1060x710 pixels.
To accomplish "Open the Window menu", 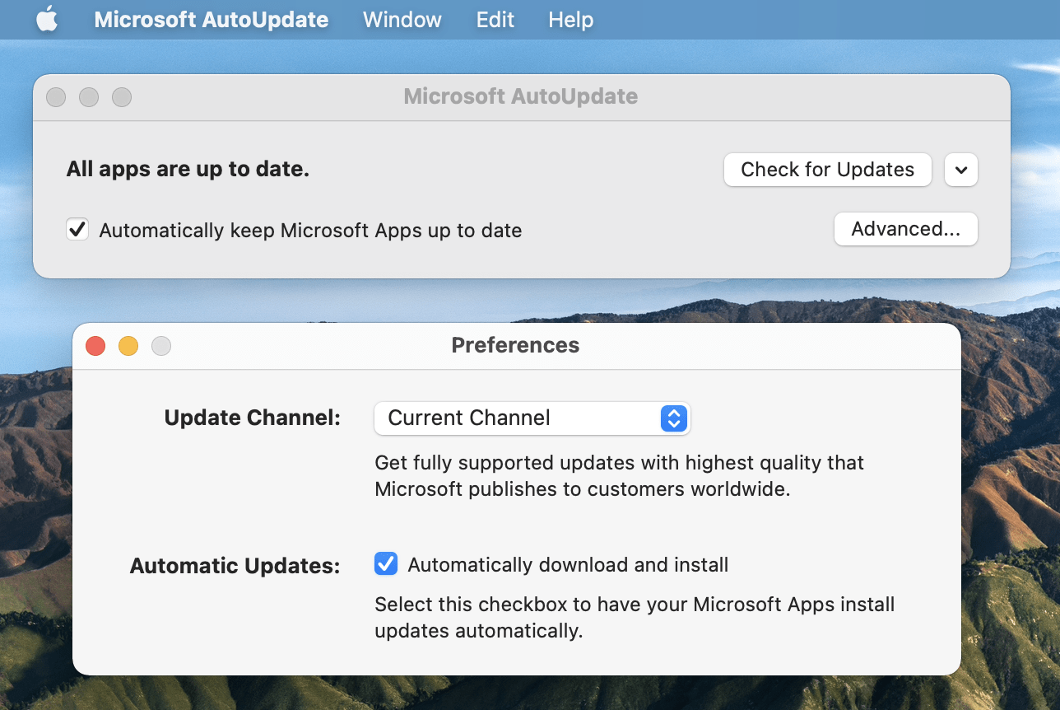I will pyautogui.click(x=402, y=19).
